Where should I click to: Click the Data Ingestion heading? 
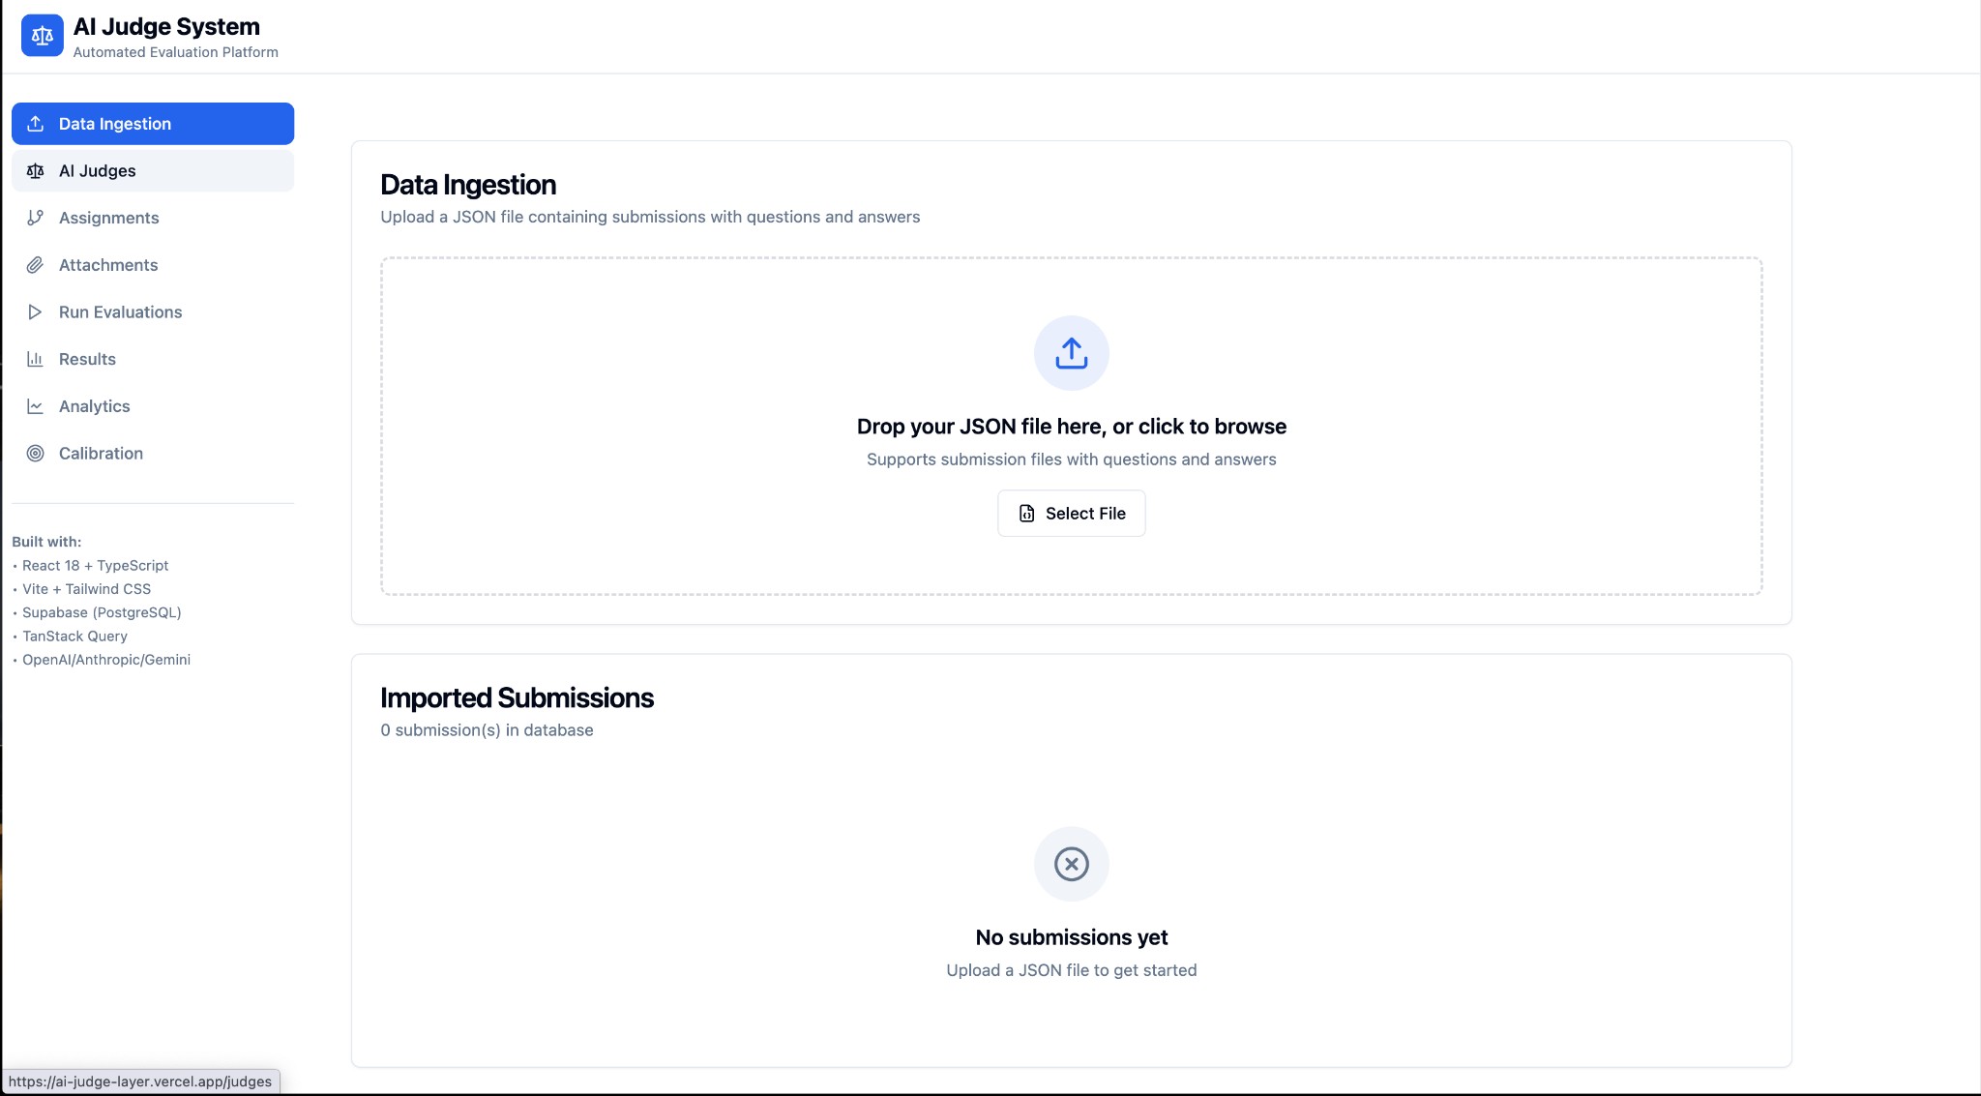point(468,185)
